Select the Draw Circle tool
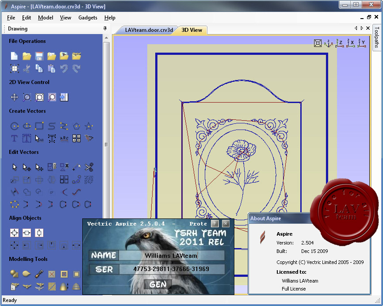The image size is (383, 306). point(15,126)
